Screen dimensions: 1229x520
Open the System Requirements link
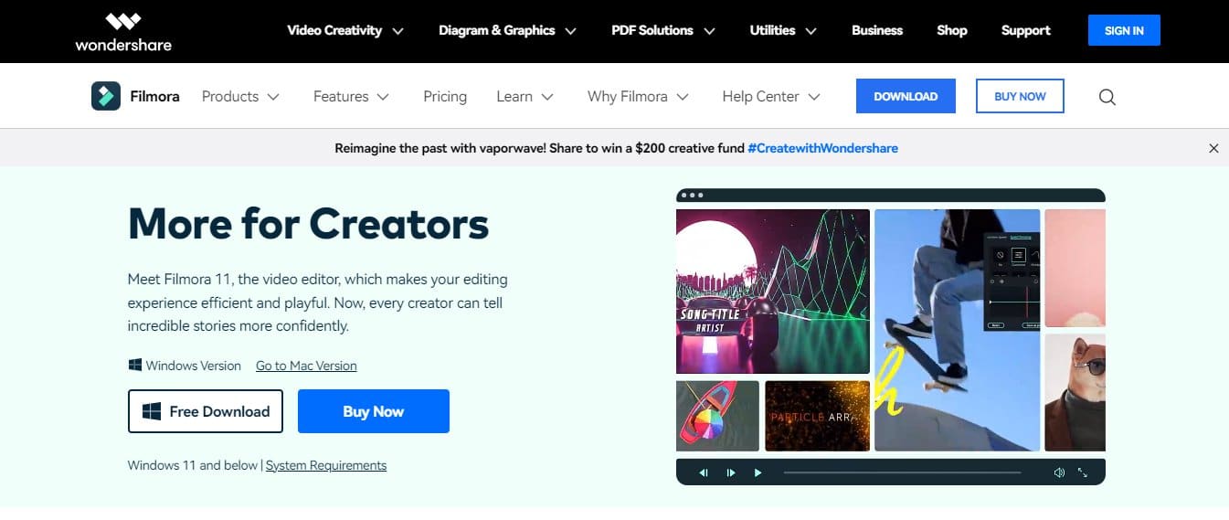click(x=326, y=465)
